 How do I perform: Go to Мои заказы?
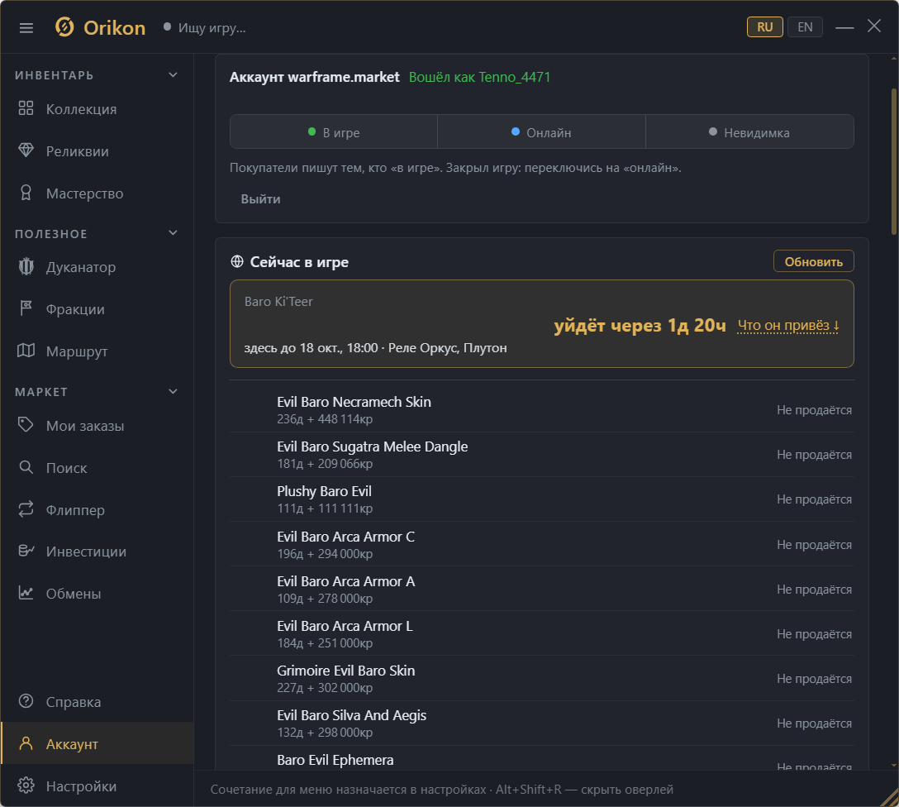(x=98, y=426)
